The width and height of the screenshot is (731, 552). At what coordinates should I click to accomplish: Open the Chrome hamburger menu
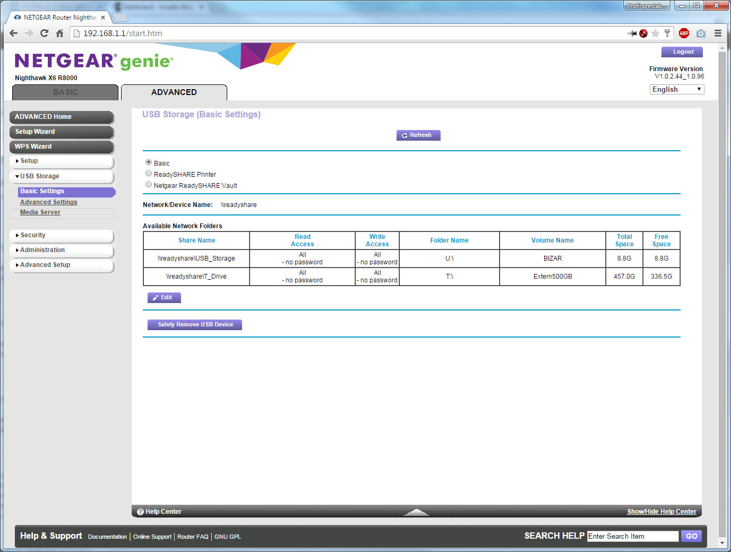[x=718, y=33]
